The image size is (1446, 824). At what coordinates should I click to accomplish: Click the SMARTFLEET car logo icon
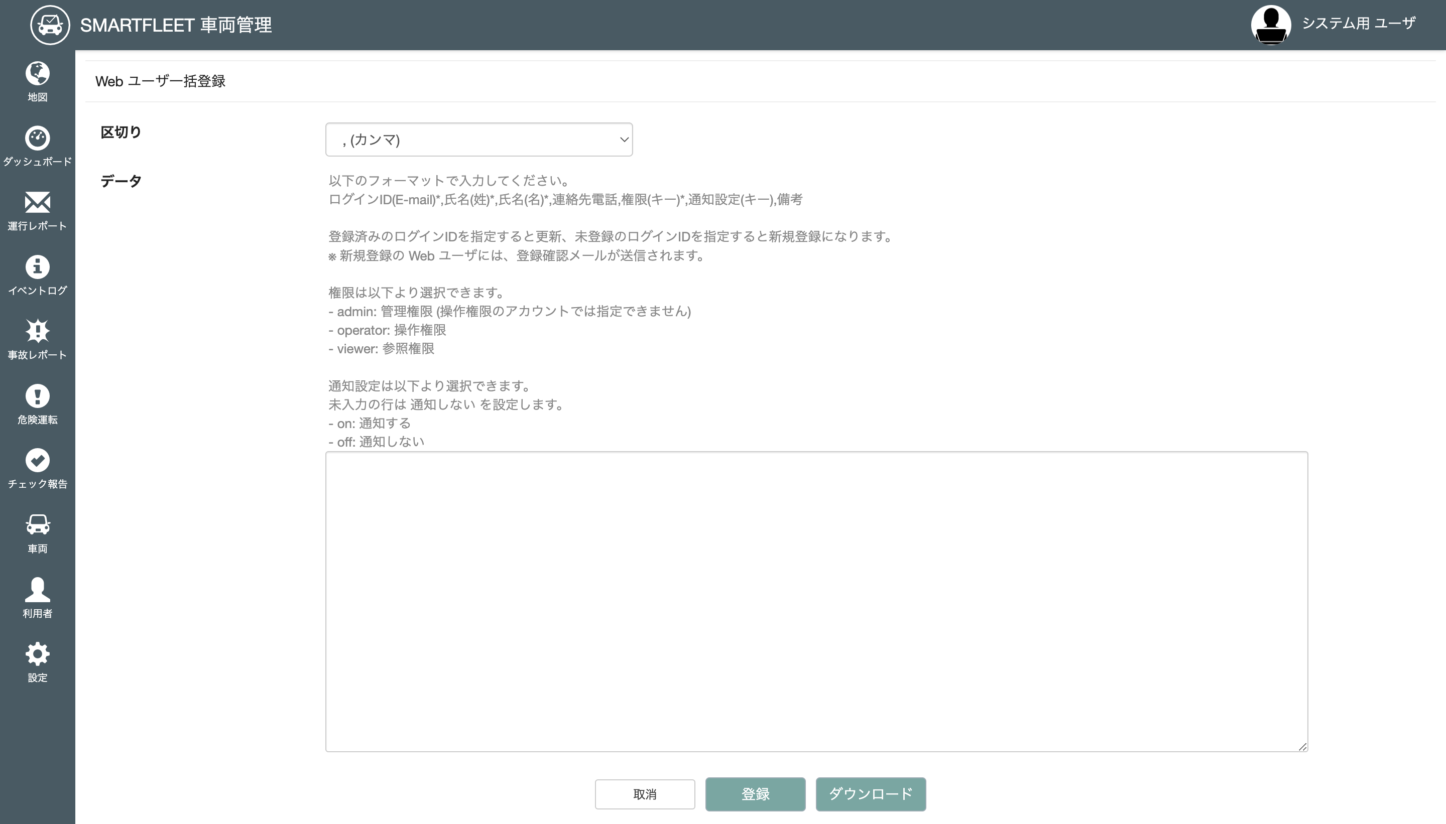(x=50, y=25)
